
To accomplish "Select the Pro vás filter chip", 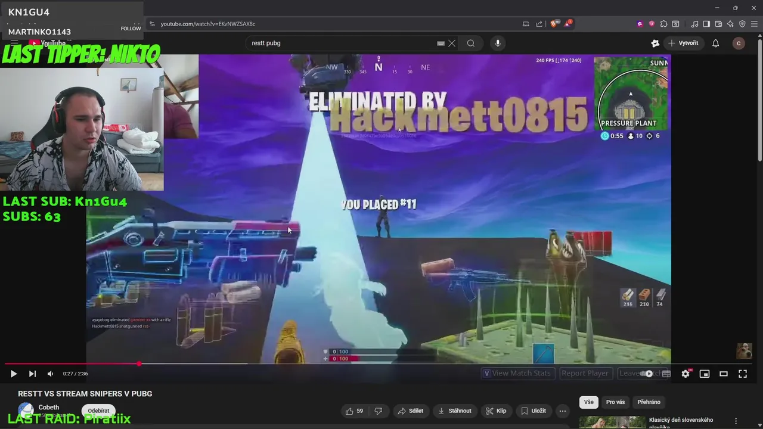I will (x=615, y=402).
